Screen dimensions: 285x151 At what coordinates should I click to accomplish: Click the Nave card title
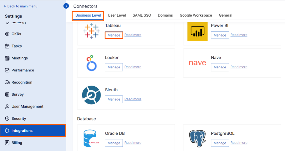coord(216,58)
